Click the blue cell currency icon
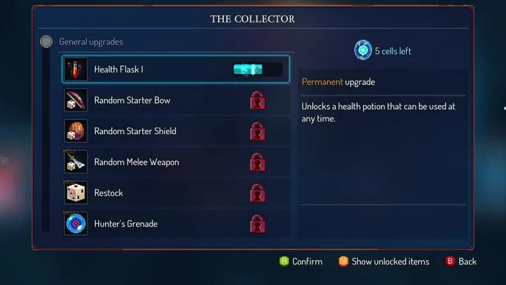Viewport: 506px width, 285px height. tap(363, 50)
